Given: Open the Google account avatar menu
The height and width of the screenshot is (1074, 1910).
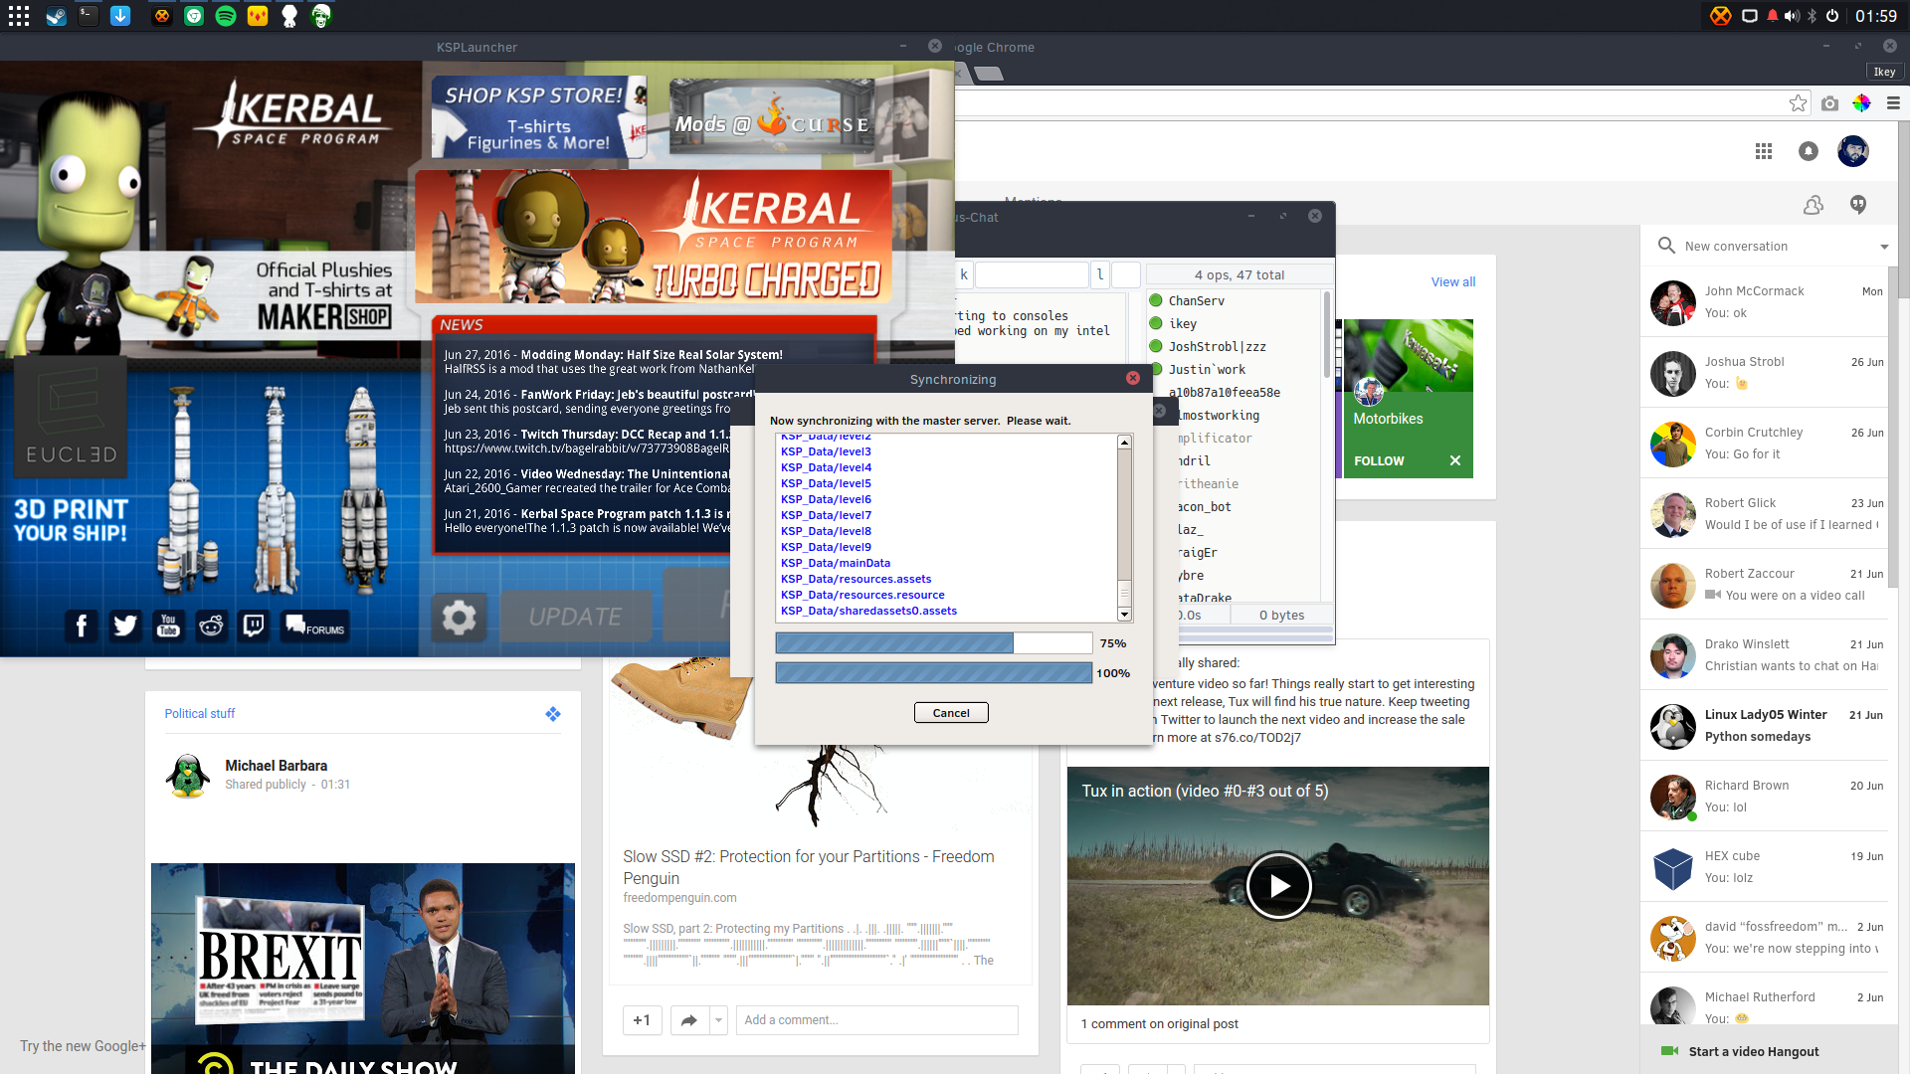Looking at the screenshot, I should [x=1853, y=151].
